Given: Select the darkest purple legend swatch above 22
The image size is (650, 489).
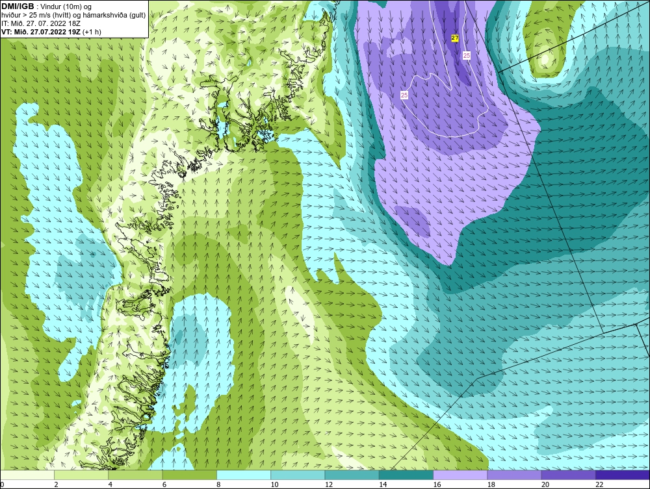Looking at the screenshot, I should coord(623,475).
